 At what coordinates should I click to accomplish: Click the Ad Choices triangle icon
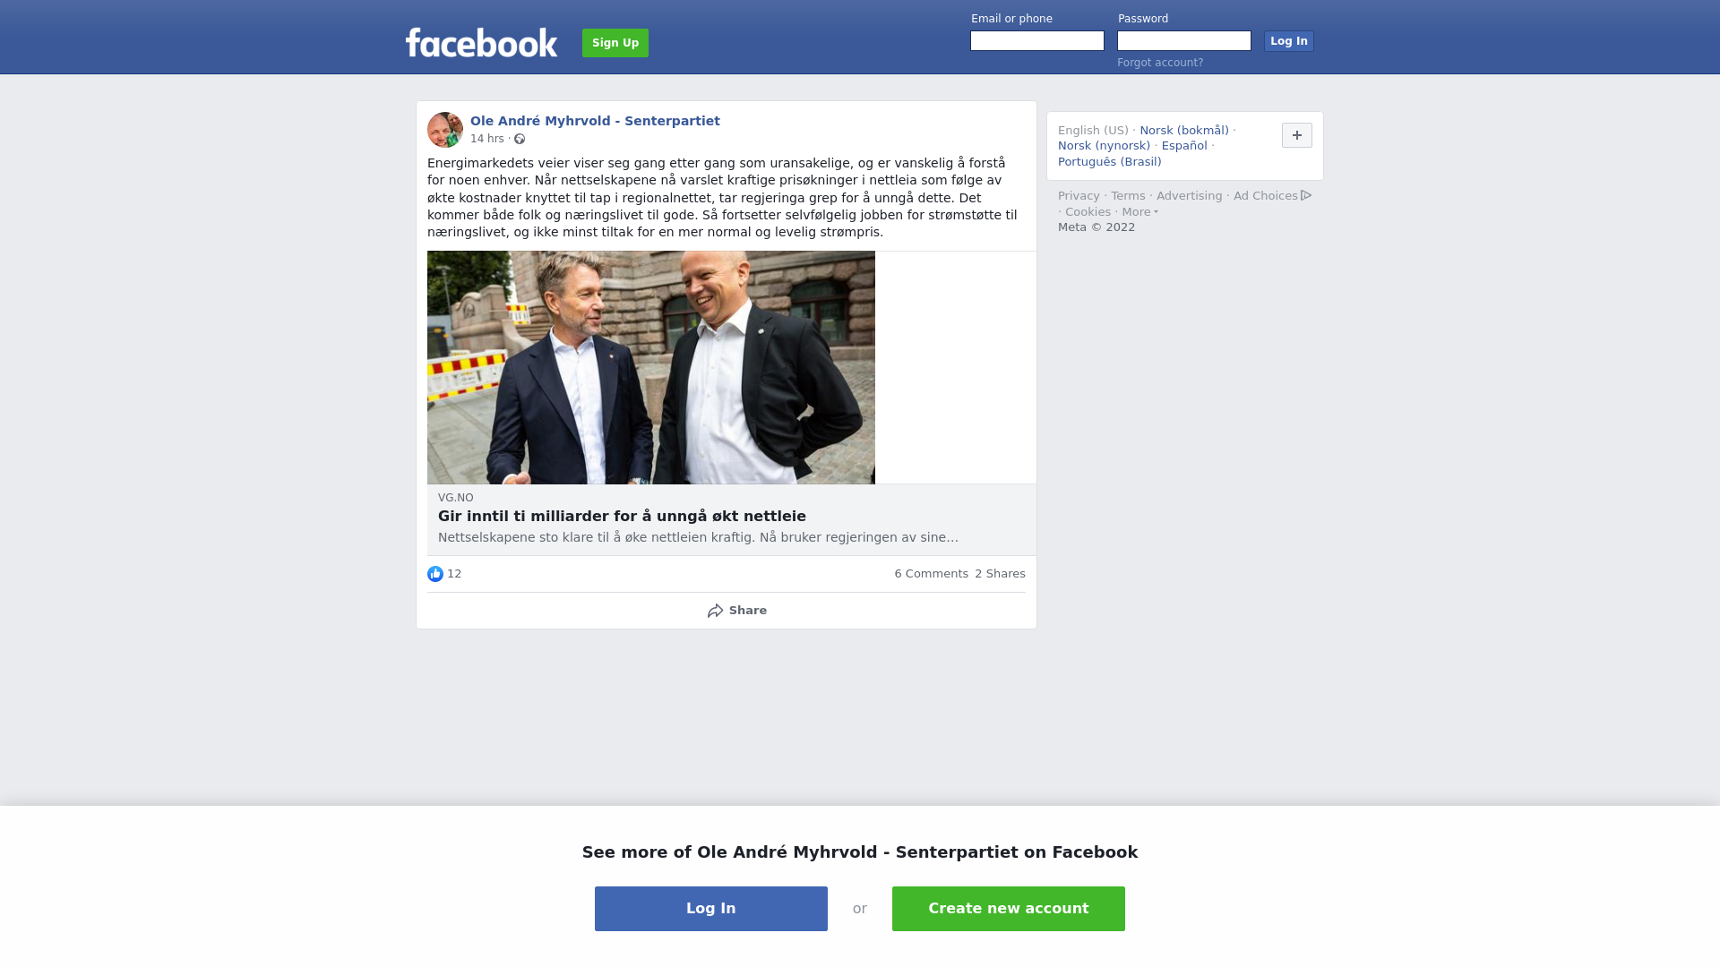(1306, 195)
